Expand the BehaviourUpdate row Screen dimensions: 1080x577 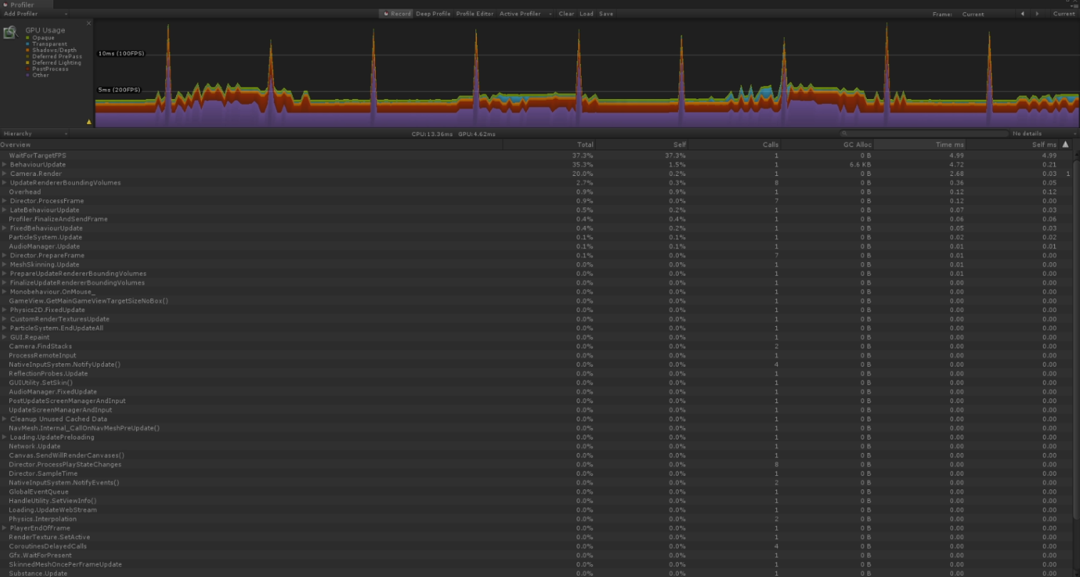pyautogui.click(x=4, y=165)
